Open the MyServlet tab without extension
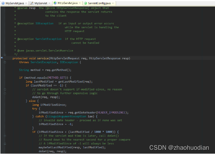The height and width of the screenshot is (154, 215). 41,3
